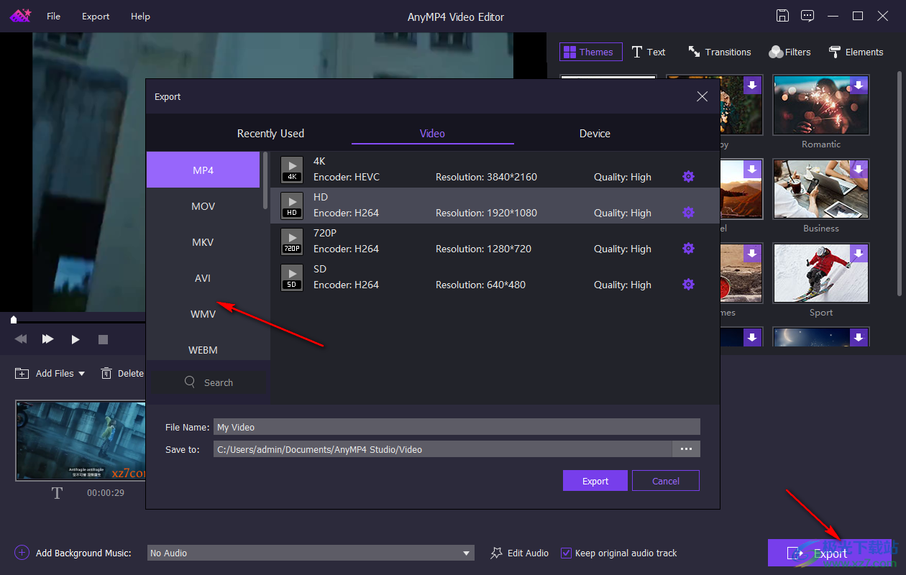Select MP4 format in list
Screen dimensions: 906x575
203,170
